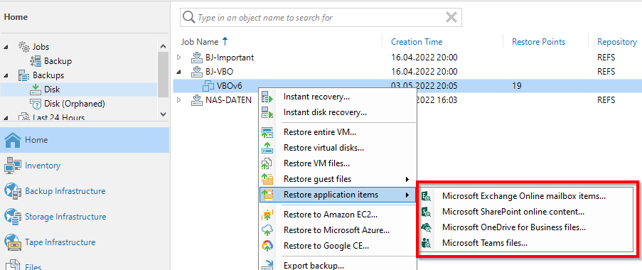Click the Backup Infrastructure globe icon
The width and height of the screenshot is (642, 270).
point(12,191)
